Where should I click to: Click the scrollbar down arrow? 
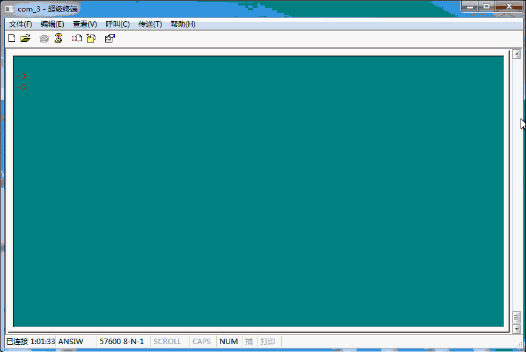tap(517, 329)
